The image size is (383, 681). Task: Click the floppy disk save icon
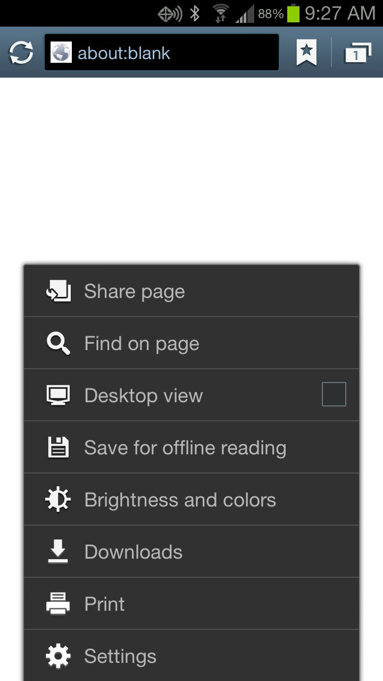(x=58, y=447)
